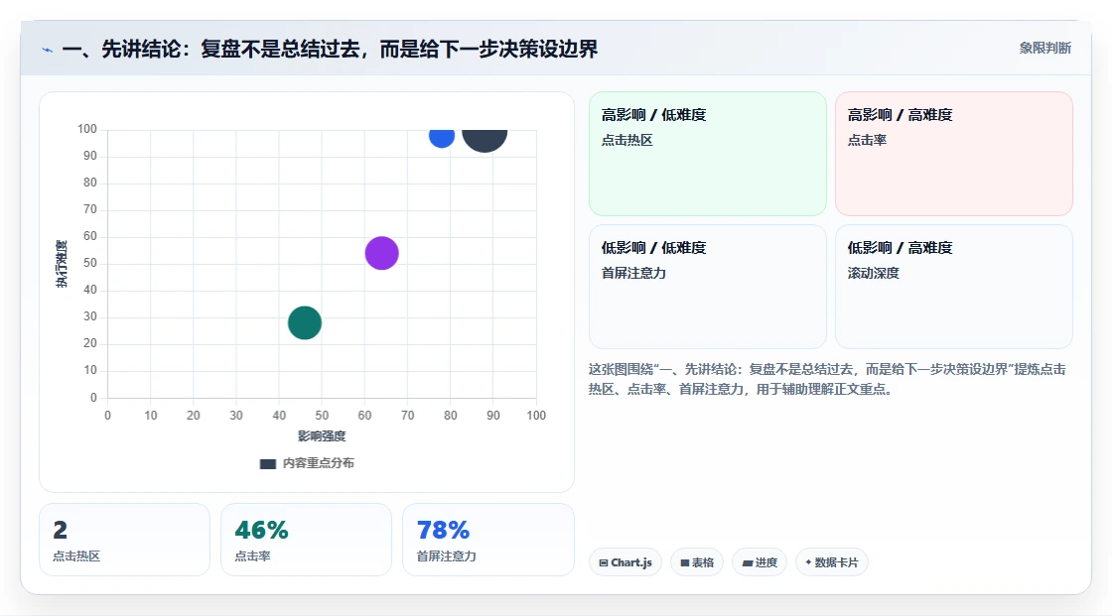The image size is (1112, 616).
Task: Open the 高影响 / 高难度 quadrant card
Action: [x=954, y=154]
